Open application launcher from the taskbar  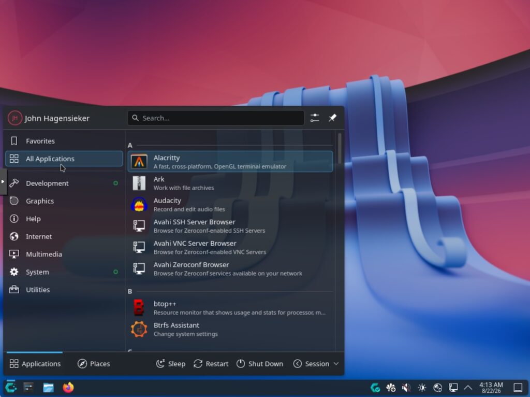pos(11,387)
